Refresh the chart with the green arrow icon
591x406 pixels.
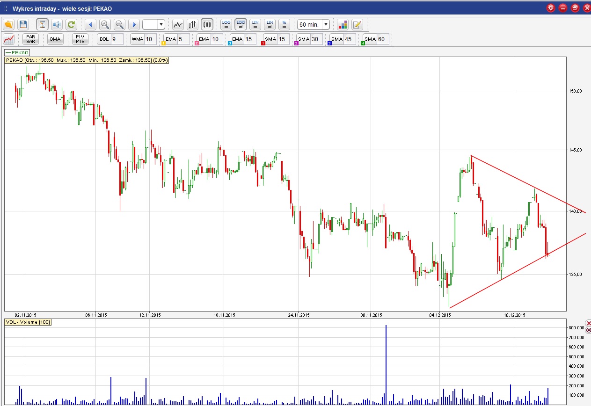71,24
